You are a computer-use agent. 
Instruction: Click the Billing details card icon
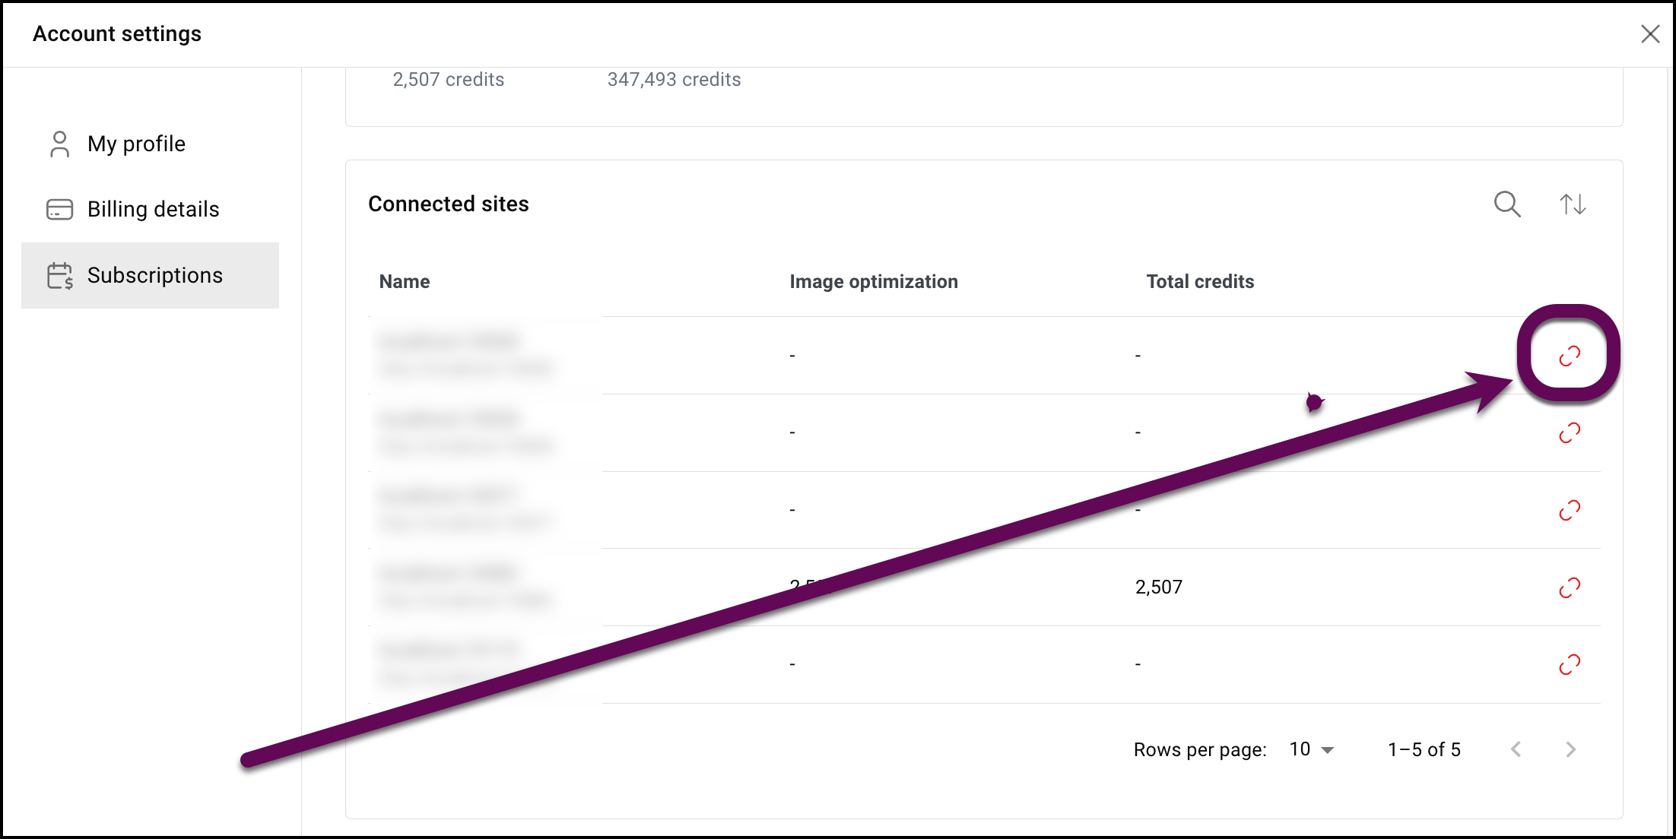[x=59, y=209]
